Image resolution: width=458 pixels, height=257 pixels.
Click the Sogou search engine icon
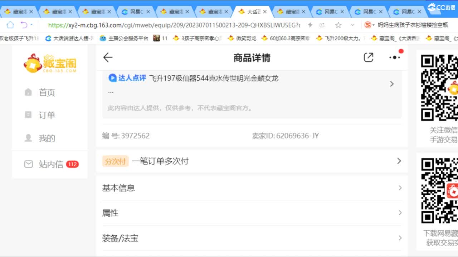(x=368, y=25)
